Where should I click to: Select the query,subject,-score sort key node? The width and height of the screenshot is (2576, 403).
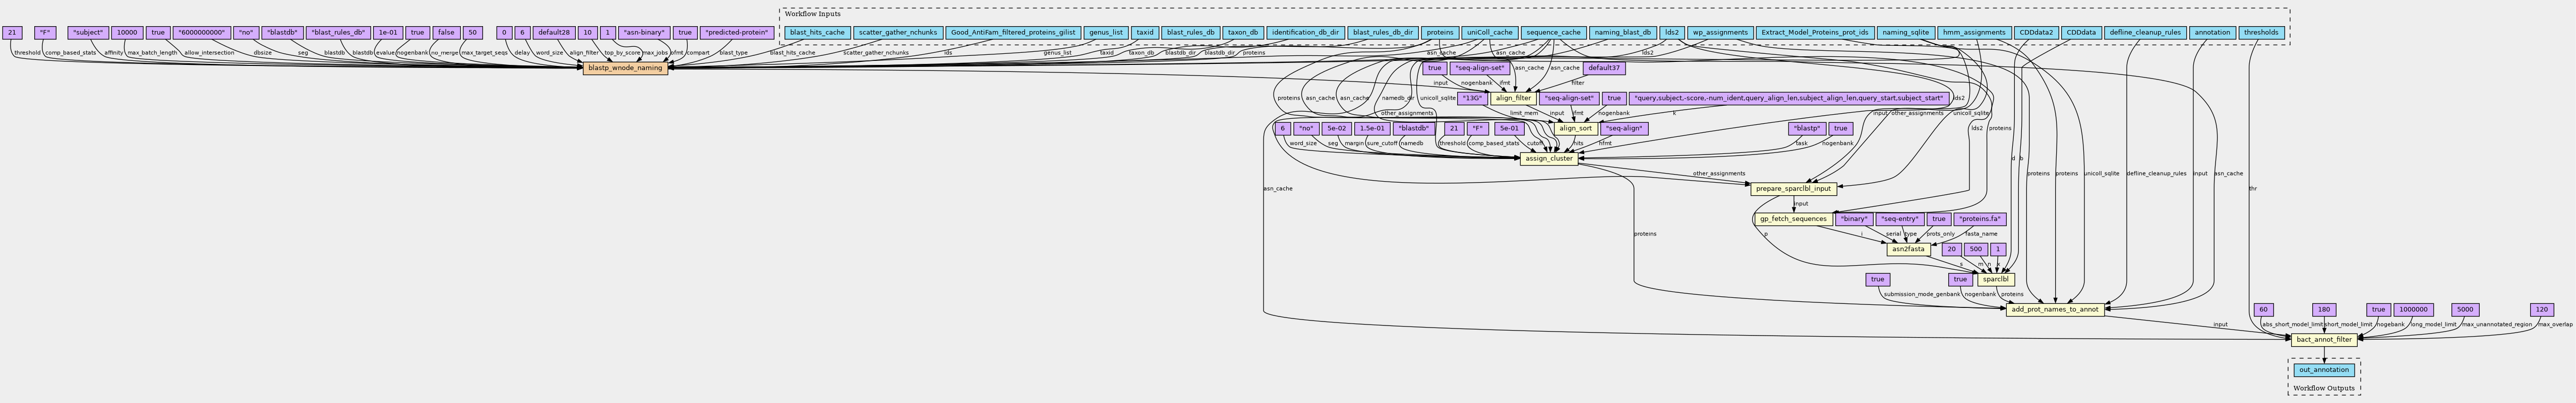[x=1789, y=98]
